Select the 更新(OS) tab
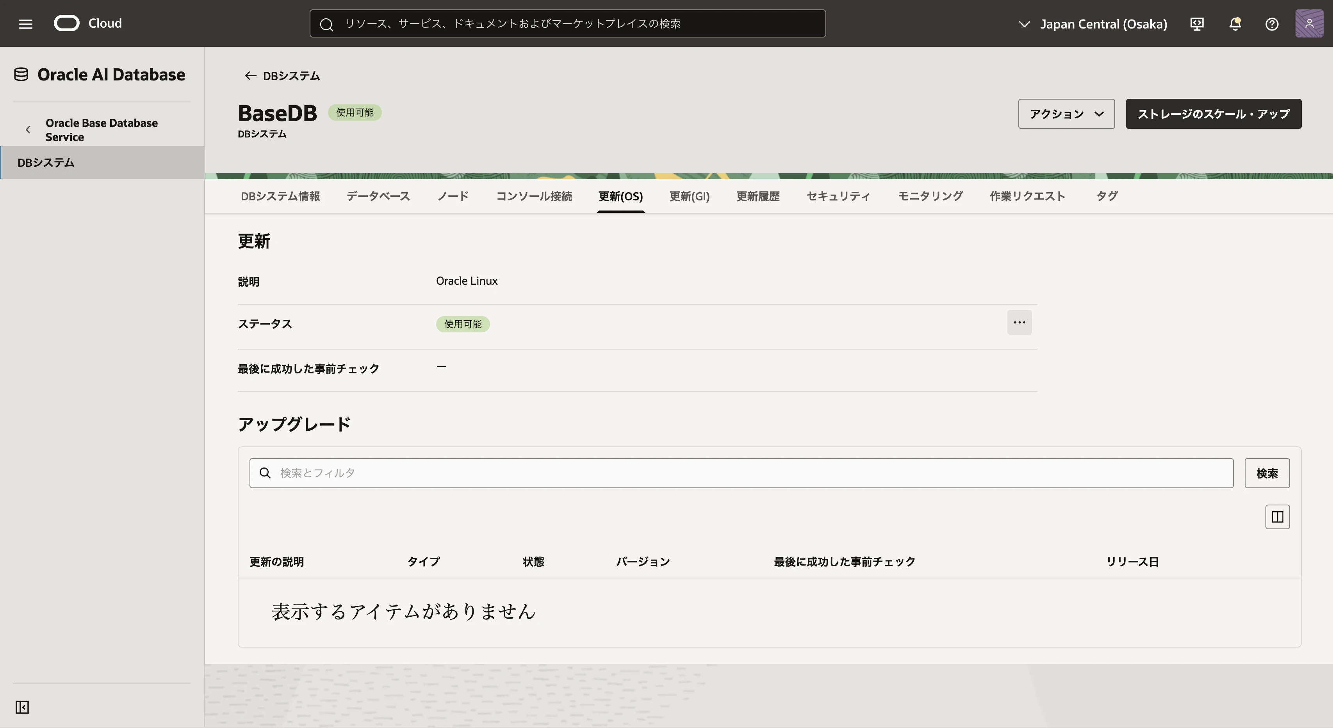 [621, 196]
